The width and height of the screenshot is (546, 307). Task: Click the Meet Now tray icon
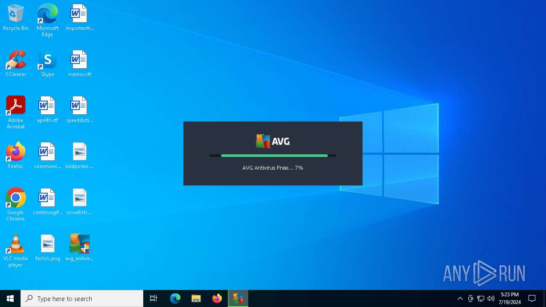(x=470, y=298)
